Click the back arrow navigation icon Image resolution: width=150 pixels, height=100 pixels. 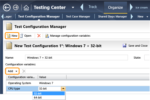click(7, 7)
